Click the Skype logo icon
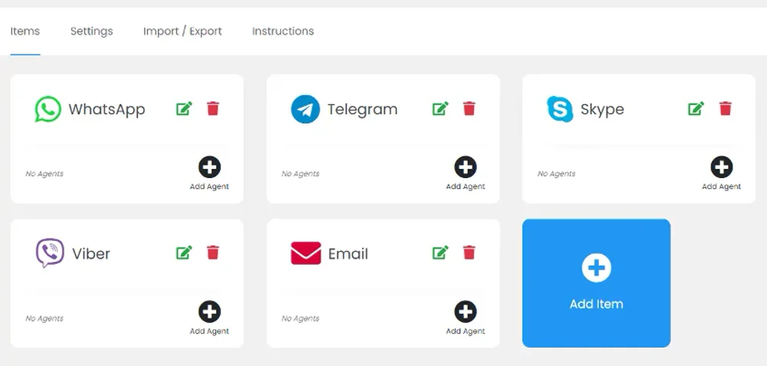The image size is (767, 366). click(x=560, y=109)
